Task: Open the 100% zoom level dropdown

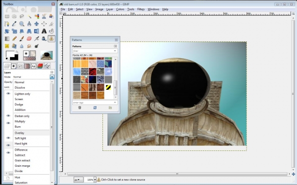Action: [95, 180]
